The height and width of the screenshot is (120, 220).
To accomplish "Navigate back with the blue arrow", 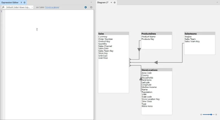I will [86, 7].
